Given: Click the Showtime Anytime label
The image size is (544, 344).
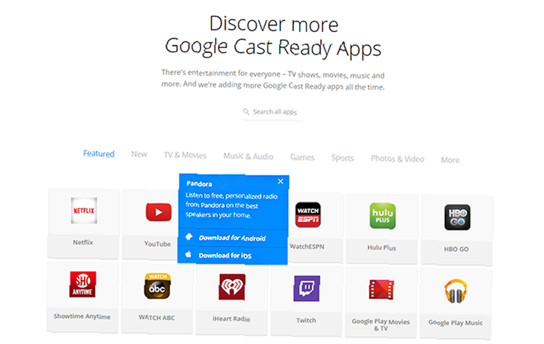Looking at the screenshot, I should coord(82,316).
